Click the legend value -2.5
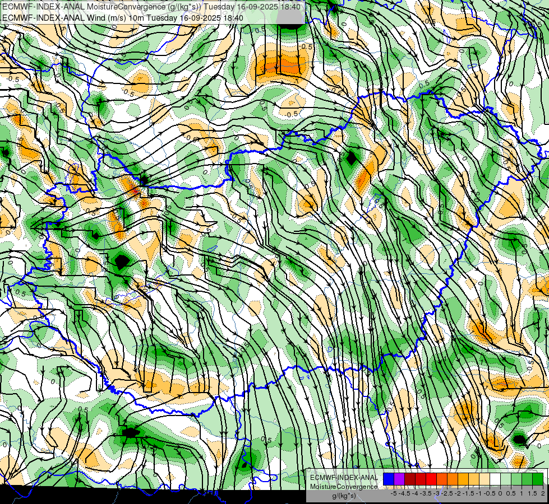 click(x=447, y=493)
